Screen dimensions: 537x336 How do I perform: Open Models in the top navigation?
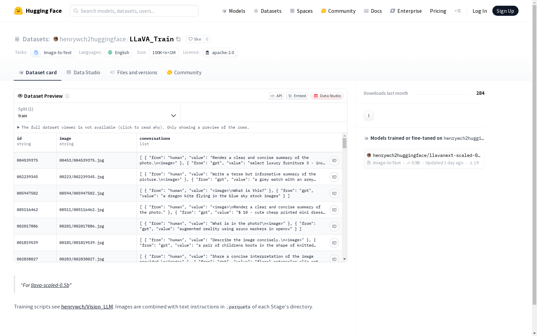[234, 11]
